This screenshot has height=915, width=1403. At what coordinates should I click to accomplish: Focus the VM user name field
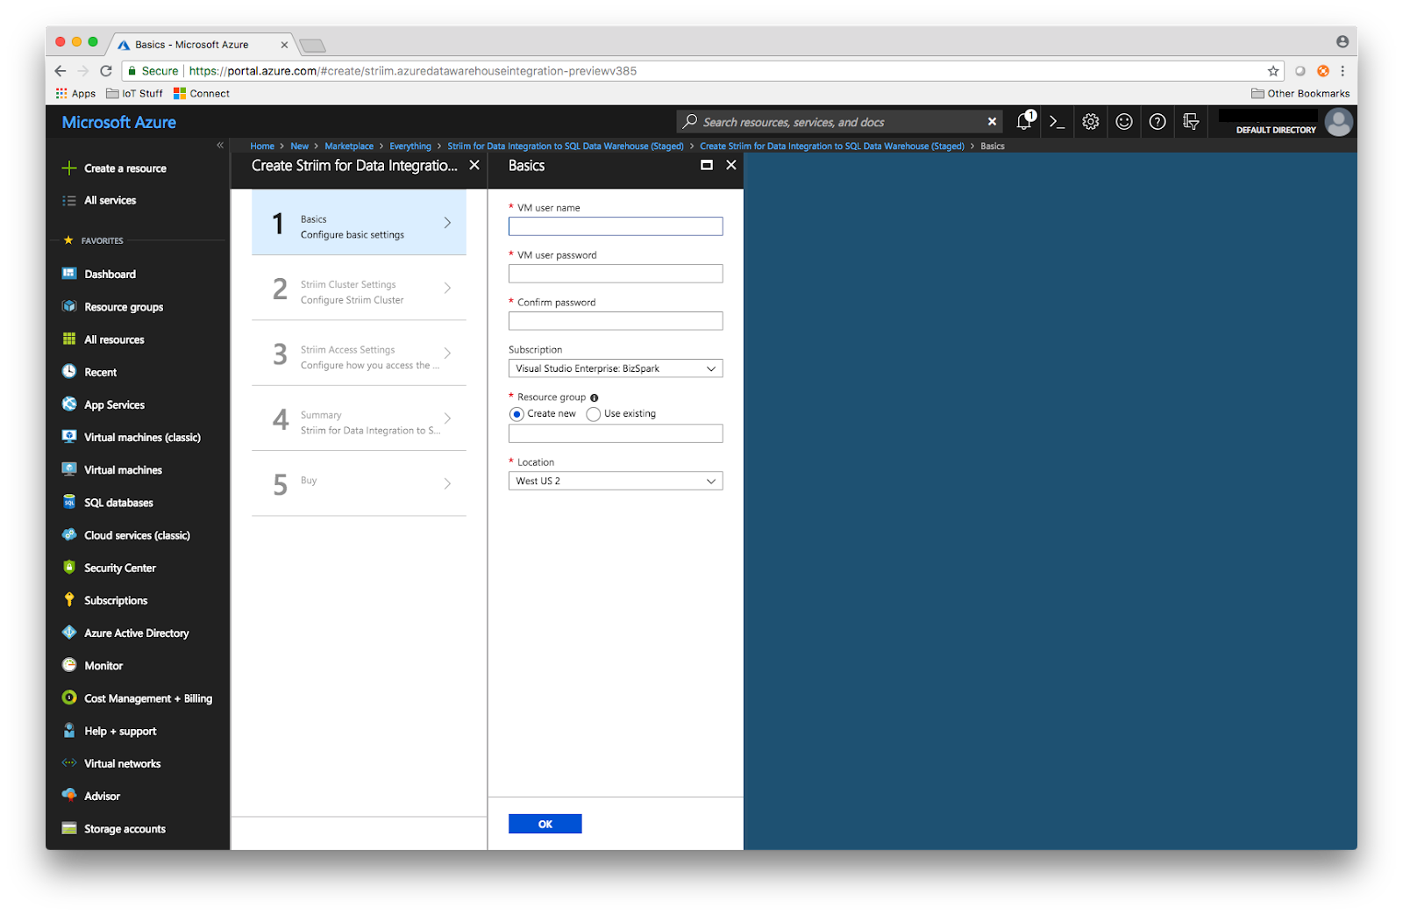[x=616, y=226]
